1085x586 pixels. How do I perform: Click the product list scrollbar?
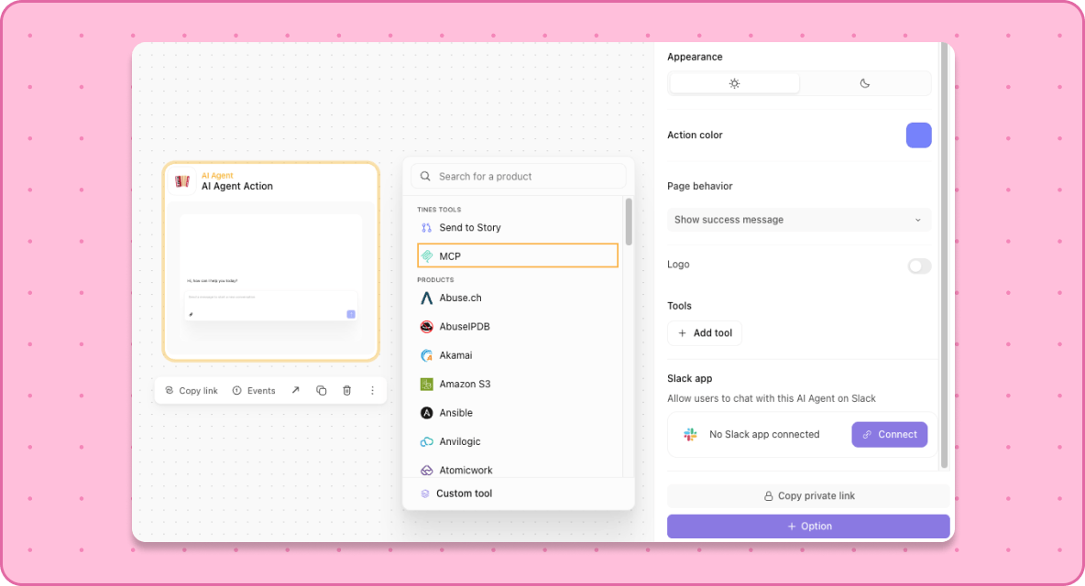[x=629, y=222]
